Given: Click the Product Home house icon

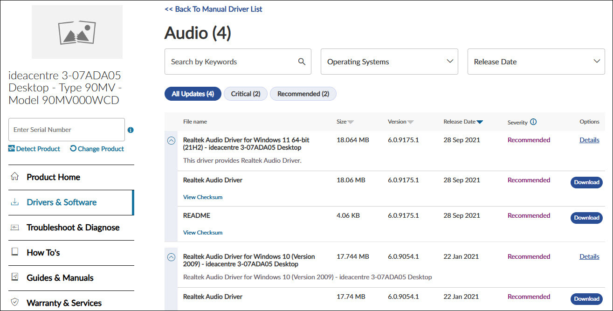Looking at the screenshot, I should click(15, 177).
